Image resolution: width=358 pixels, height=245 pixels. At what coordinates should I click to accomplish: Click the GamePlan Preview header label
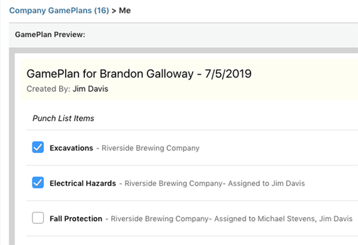click(50, 35)
